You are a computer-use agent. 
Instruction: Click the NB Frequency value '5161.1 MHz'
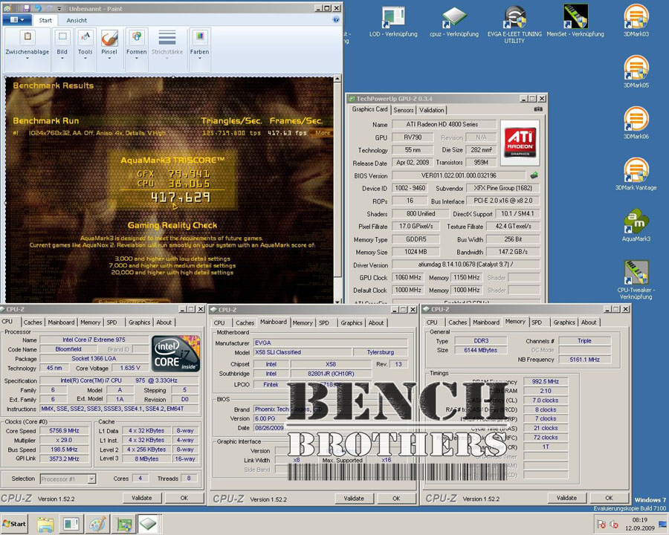point(585,360)
